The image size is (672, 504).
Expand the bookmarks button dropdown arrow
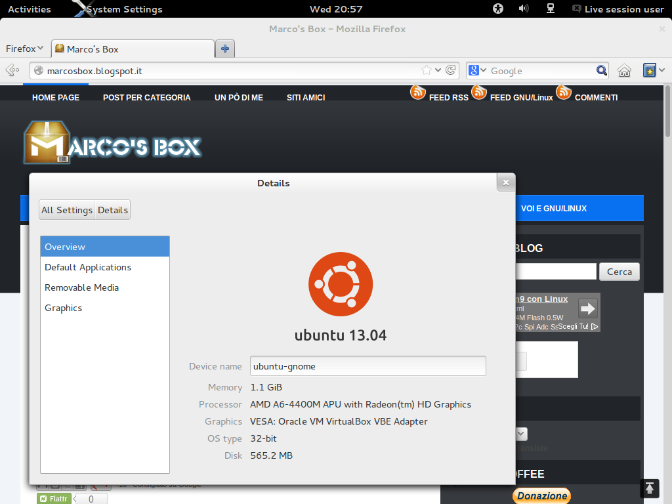pos(661,70)
